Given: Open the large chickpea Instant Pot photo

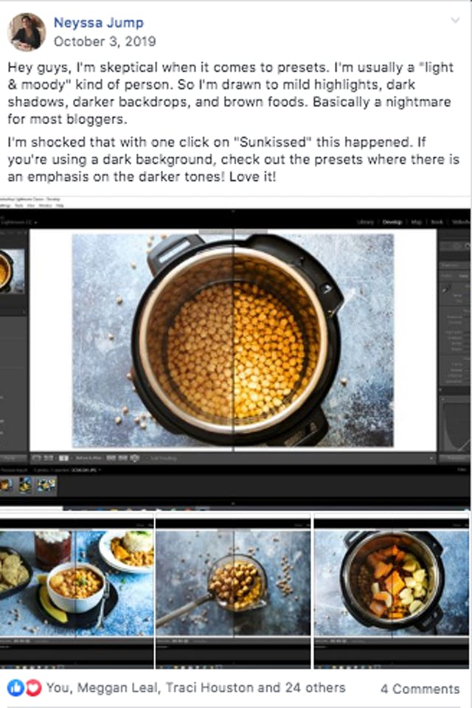Looking at the screenshot, I should 233,340.
